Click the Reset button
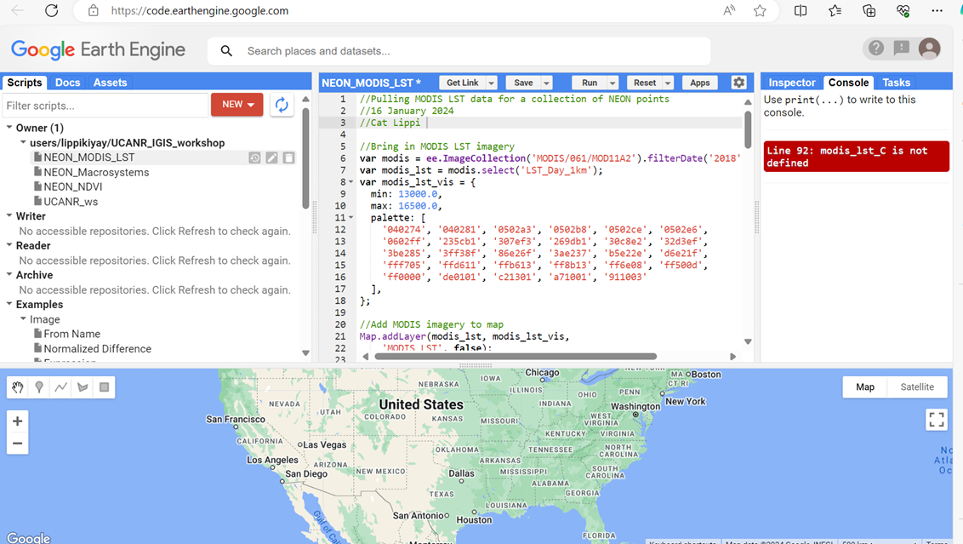This screenshot has height=544, width=963. click(x=645, y=83)
